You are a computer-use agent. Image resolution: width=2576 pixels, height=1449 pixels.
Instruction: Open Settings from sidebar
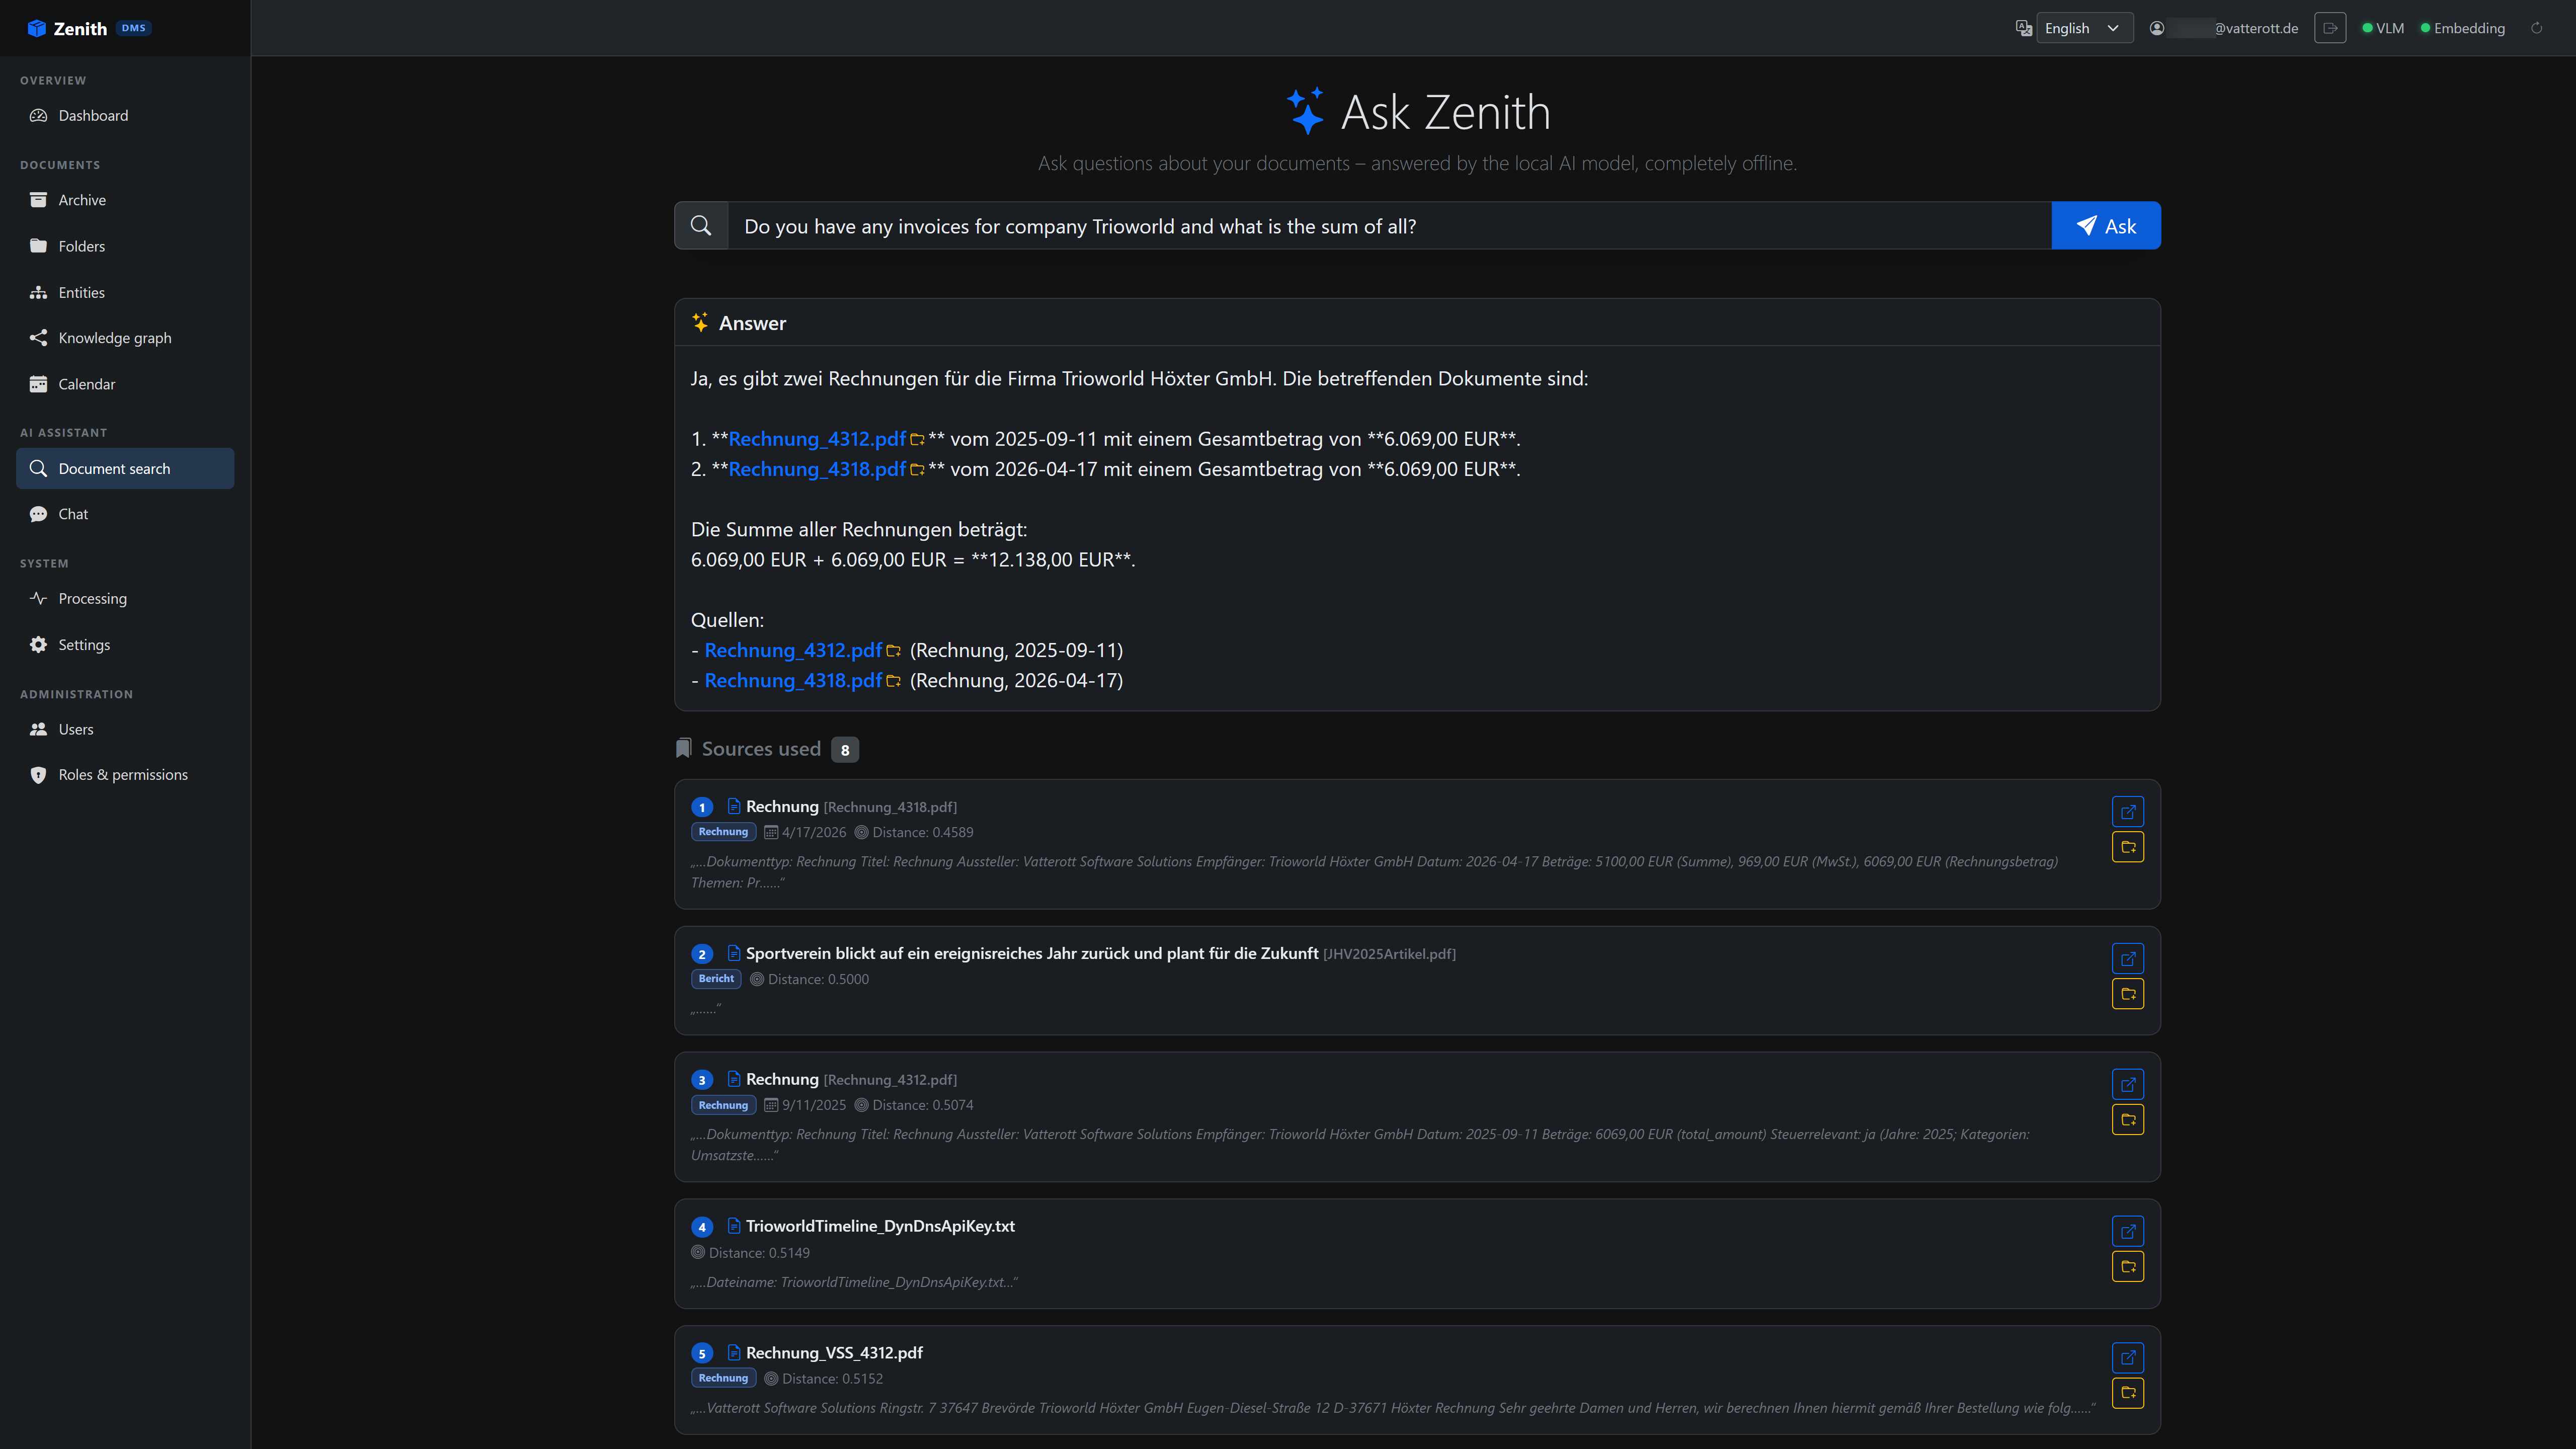pos(125,644)
